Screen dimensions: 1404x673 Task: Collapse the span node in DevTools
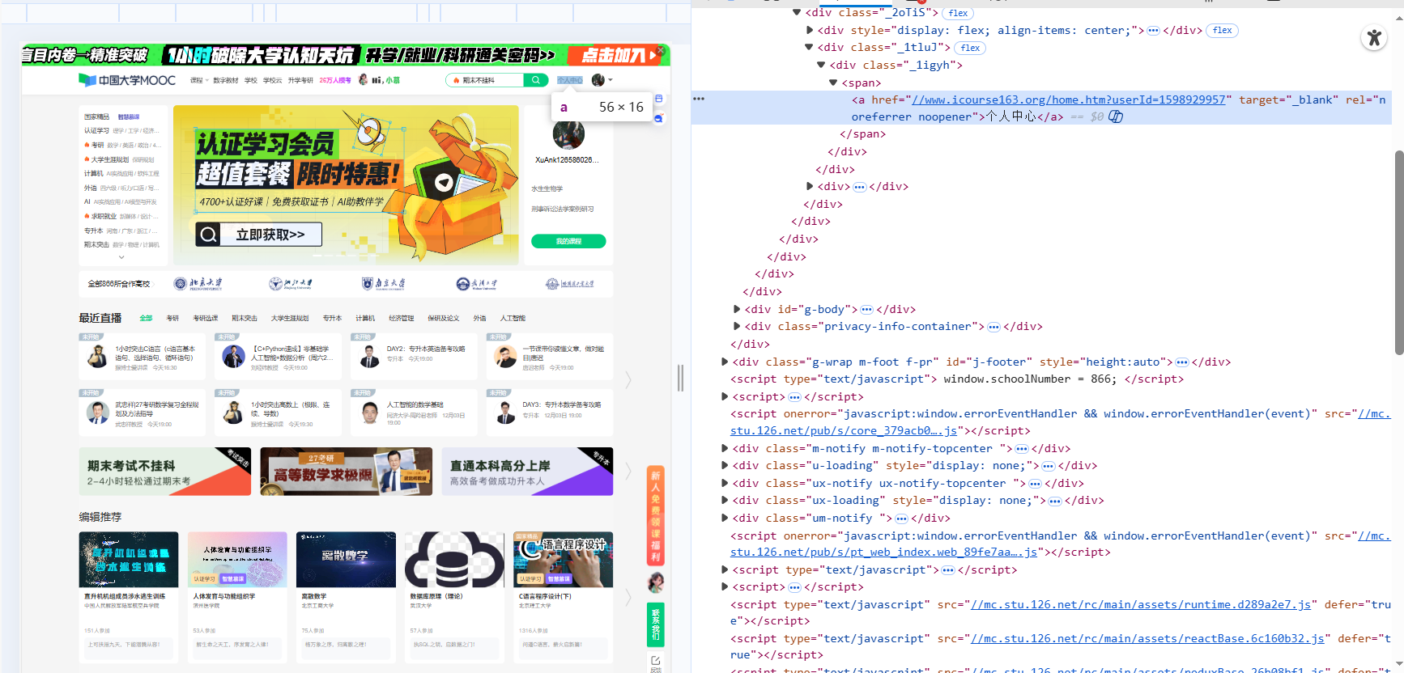[833, 83]
